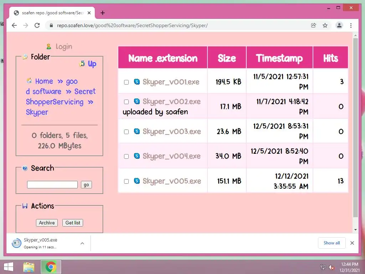Tick the checkbox for Skyper_v001.exe

[127, 82]
